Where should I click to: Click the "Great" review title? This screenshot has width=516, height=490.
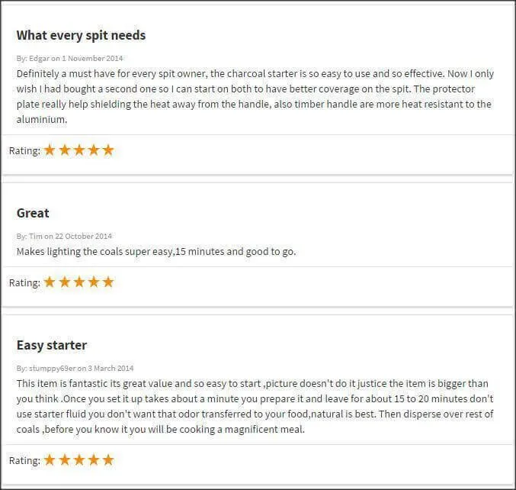(x=33, y=213)
